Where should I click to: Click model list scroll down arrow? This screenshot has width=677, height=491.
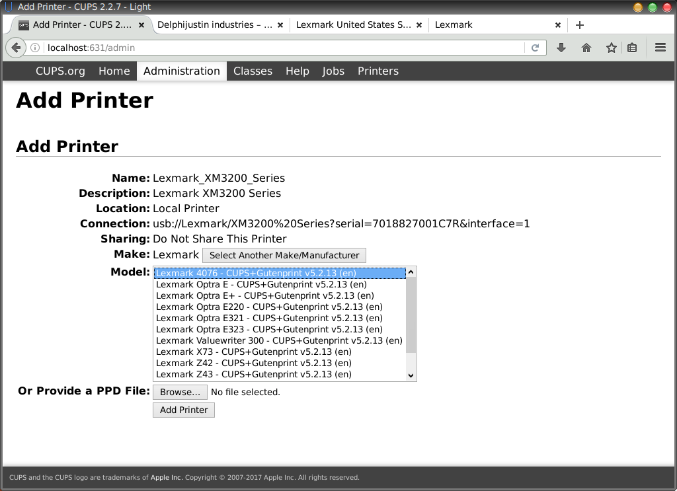coord(411,375)
